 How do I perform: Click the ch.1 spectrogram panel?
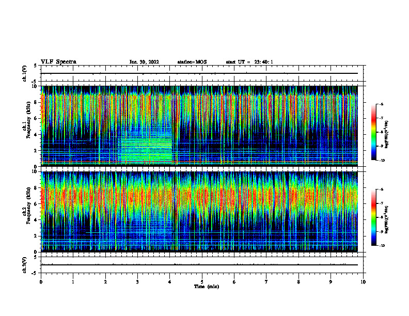point(199,126)
